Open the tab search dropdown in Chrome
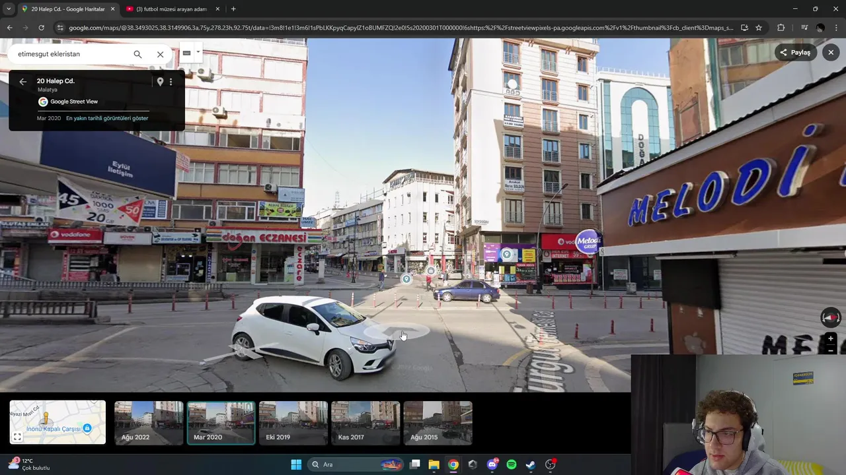 (x=8, y=9)
